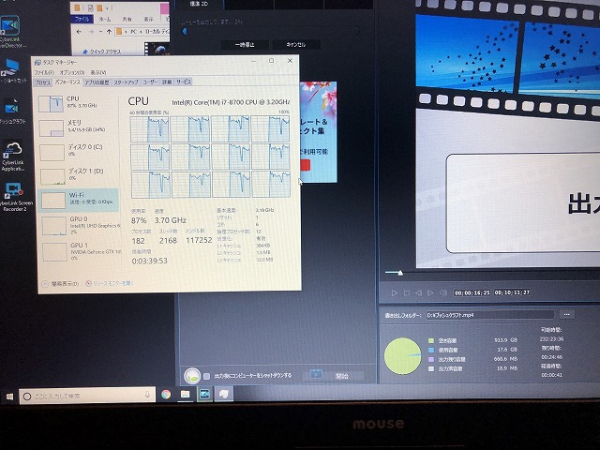
Task: Click the play button under preview
Action: tap(394, 293)
